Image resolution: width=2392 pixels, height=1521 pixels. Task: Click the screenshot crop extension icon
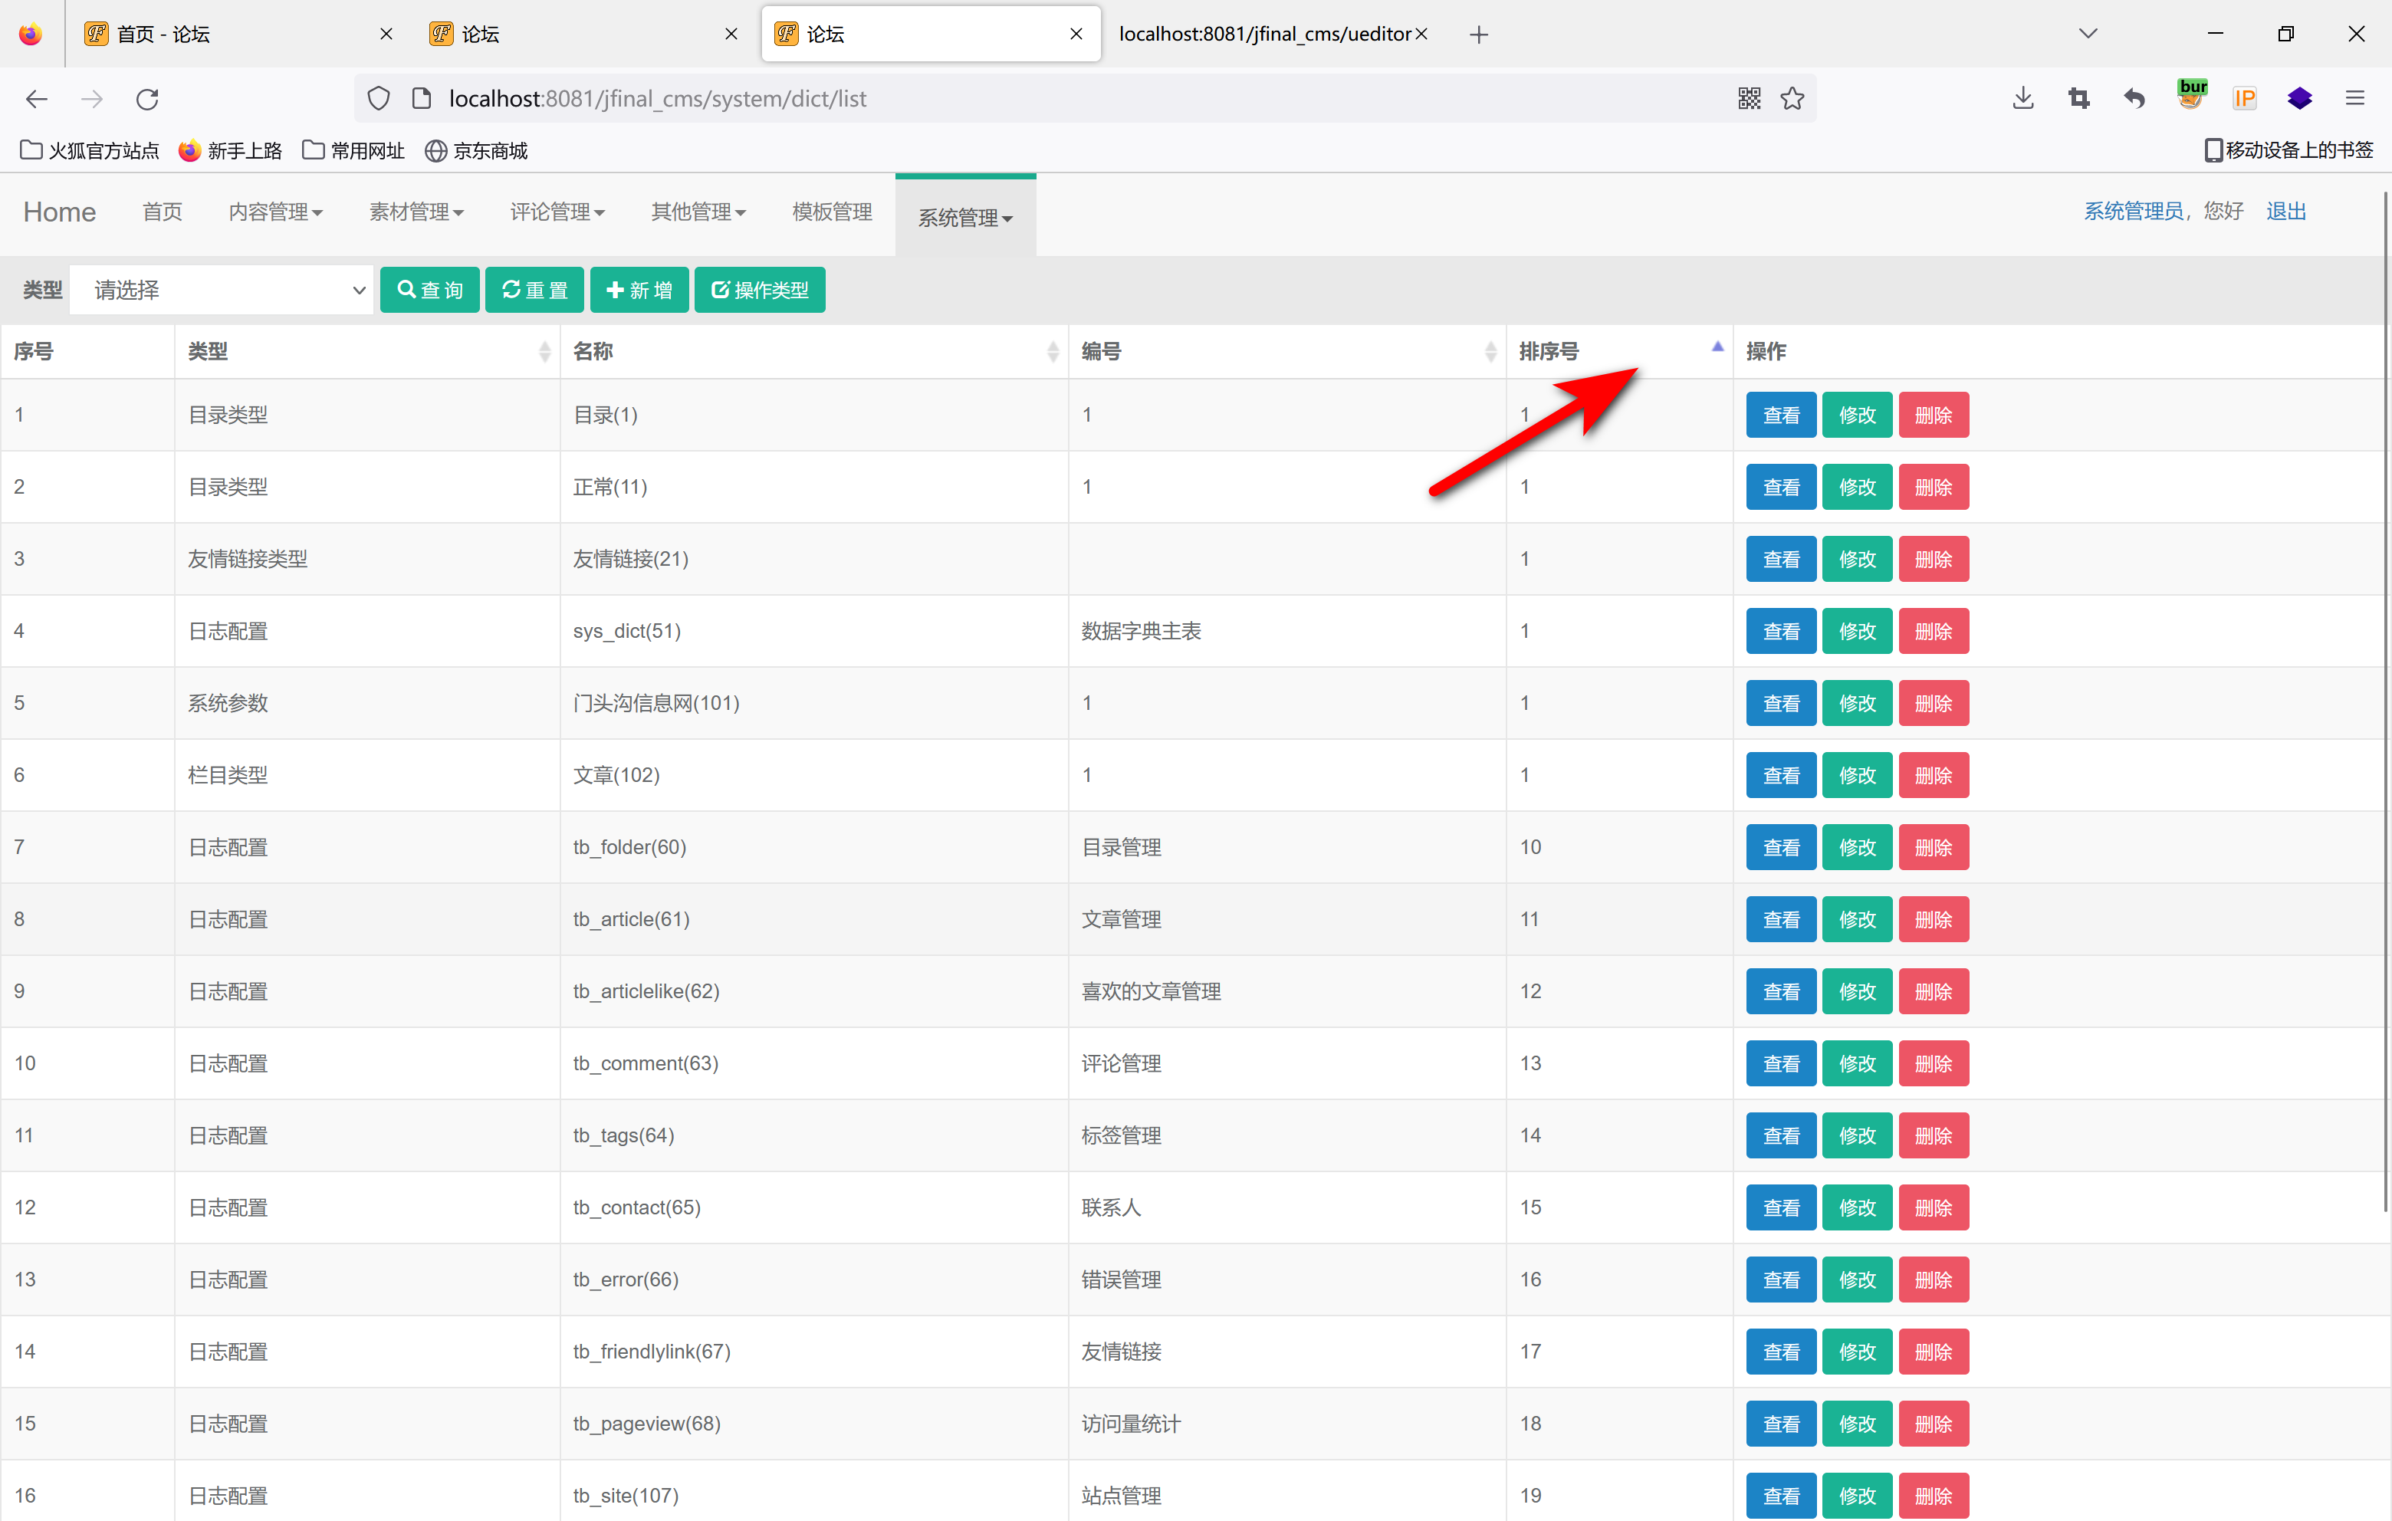pos(2078,98)
